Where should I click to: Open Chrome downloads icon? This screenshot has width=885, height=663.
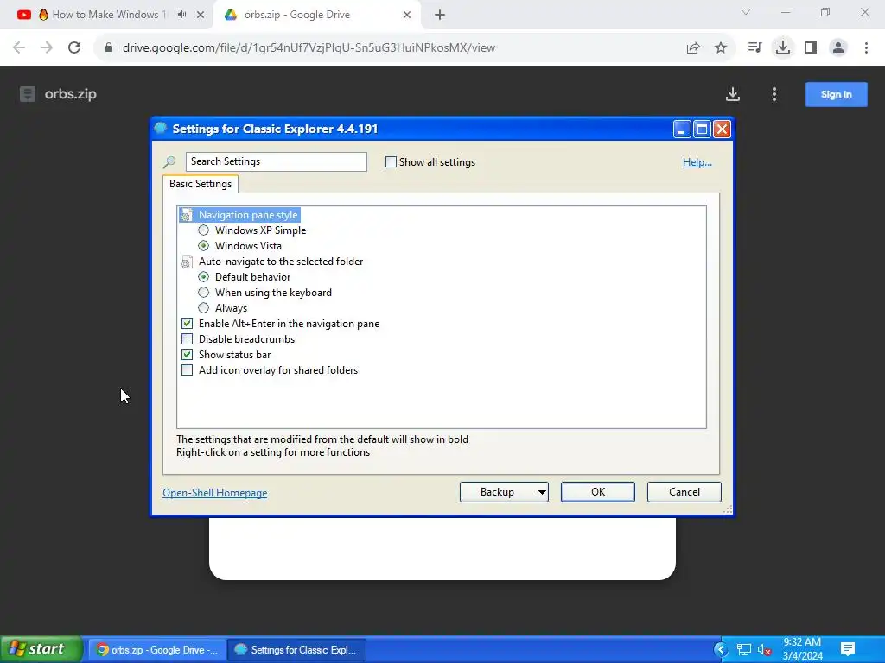tap(783, 48)
